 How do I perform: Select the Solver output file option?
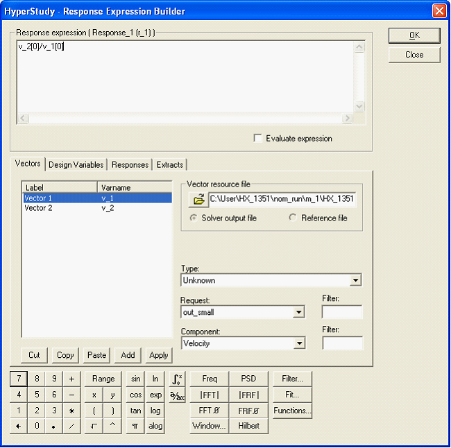tap(194, 218)
